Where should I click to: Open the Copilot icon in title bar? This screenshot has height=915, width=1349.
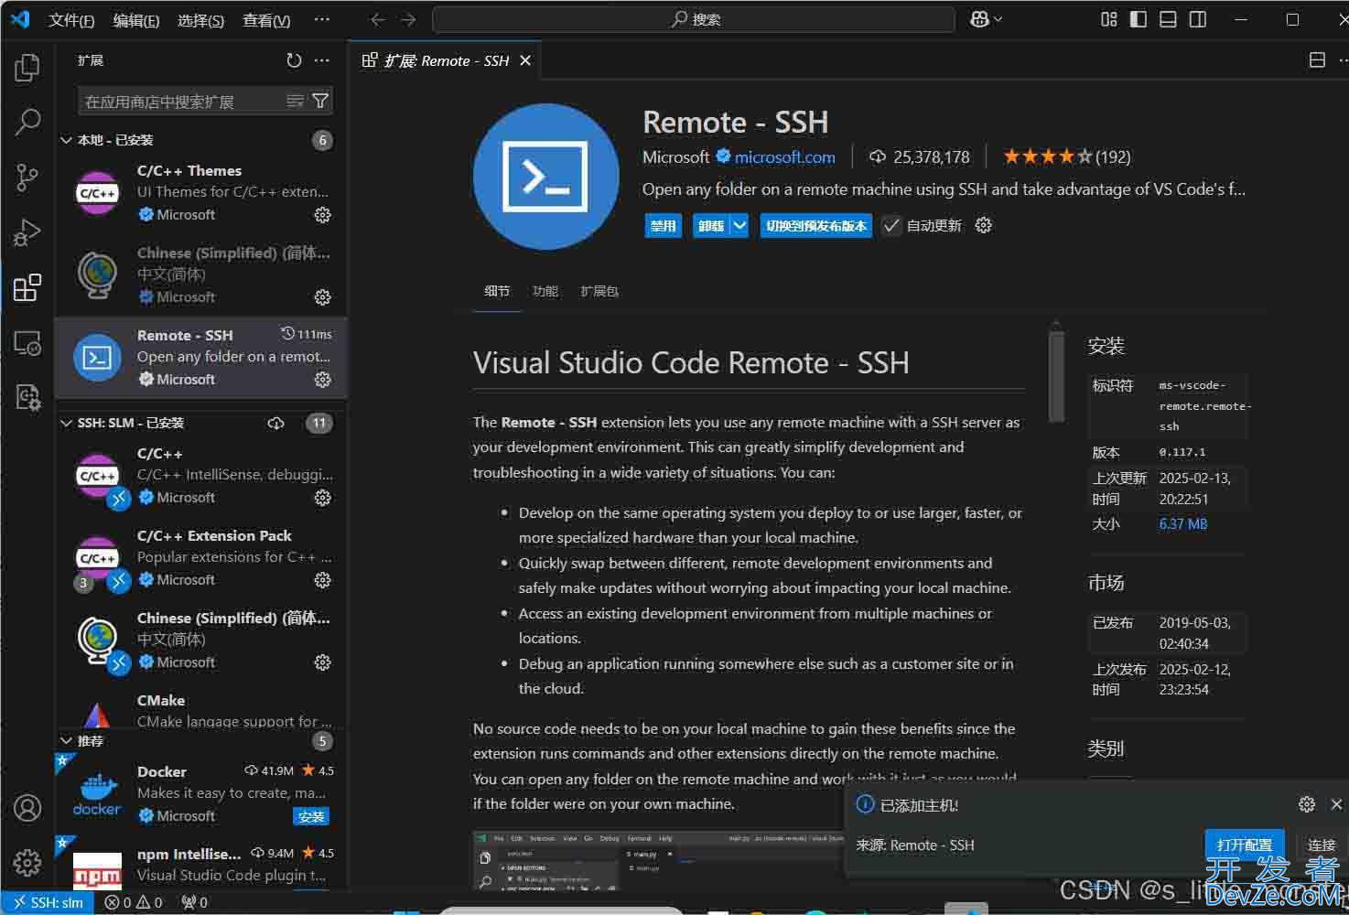[x=978, y=19]
